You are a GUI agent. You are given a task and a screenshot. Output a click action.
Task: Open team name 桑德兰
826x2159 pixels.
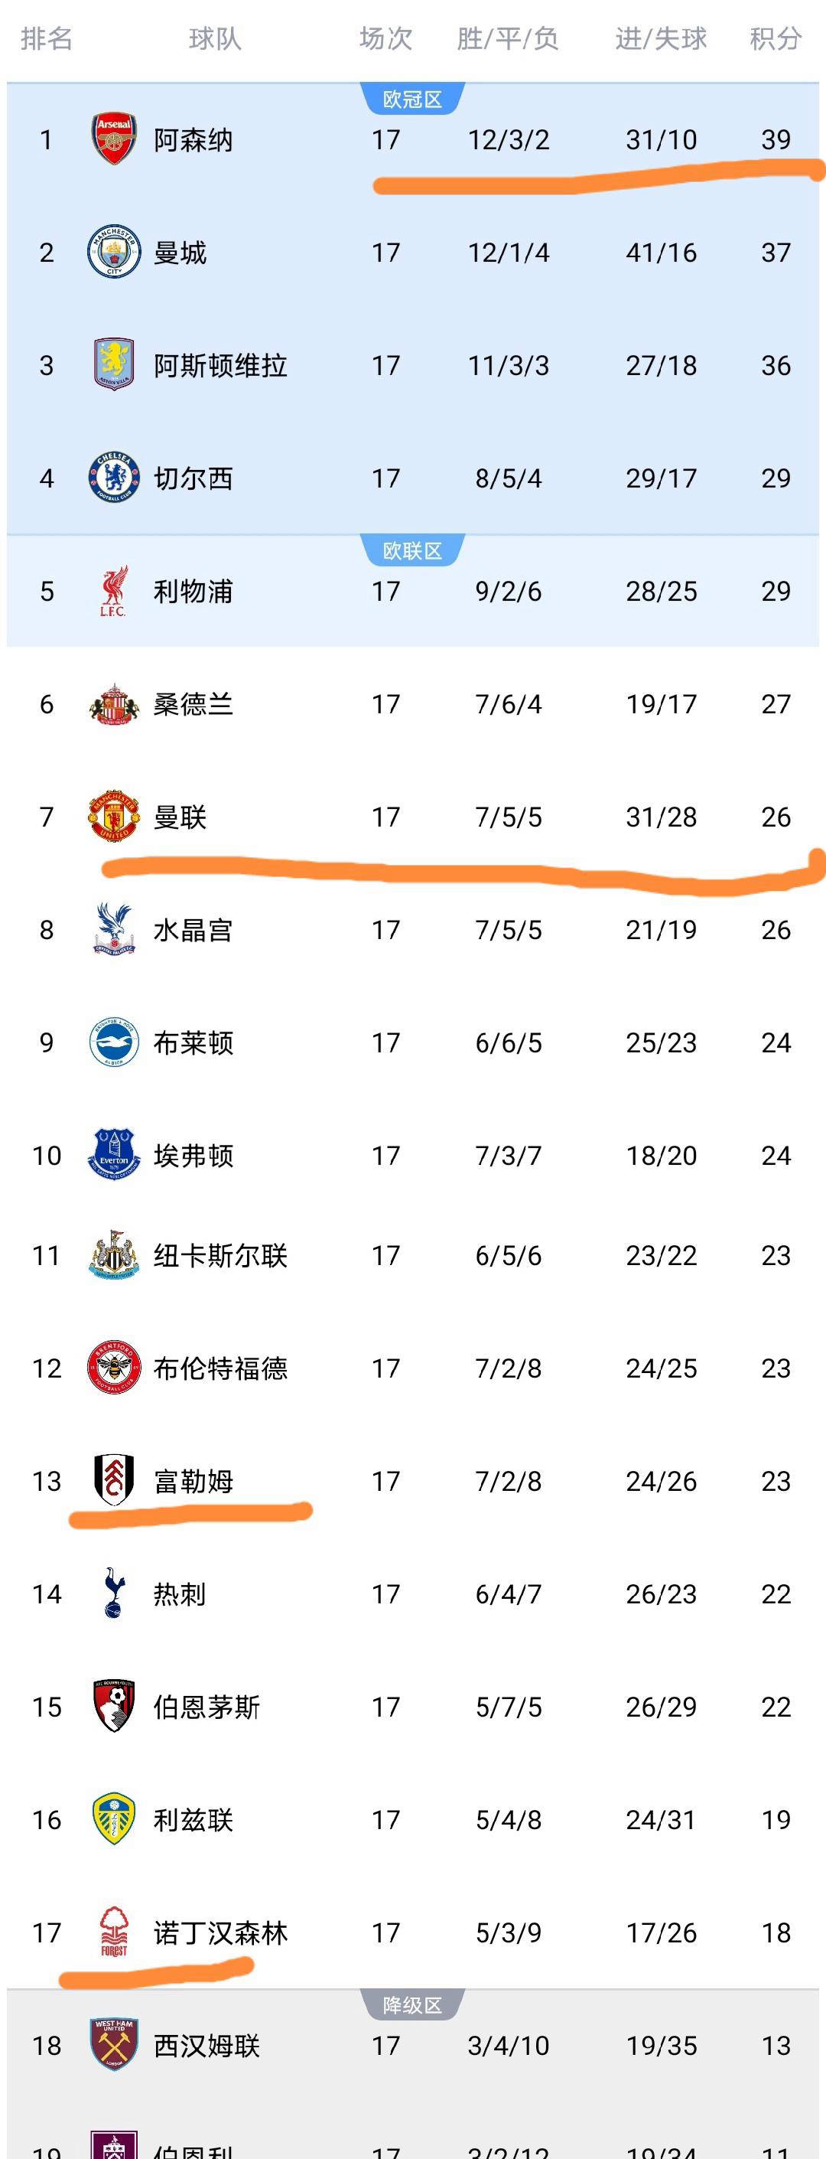click(193, 704)
